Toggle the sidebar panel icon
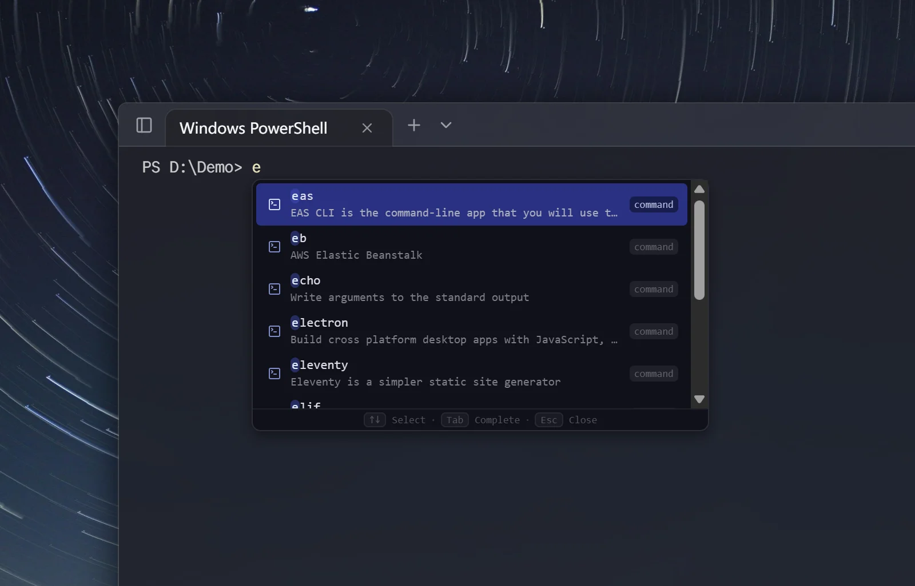 144,125
